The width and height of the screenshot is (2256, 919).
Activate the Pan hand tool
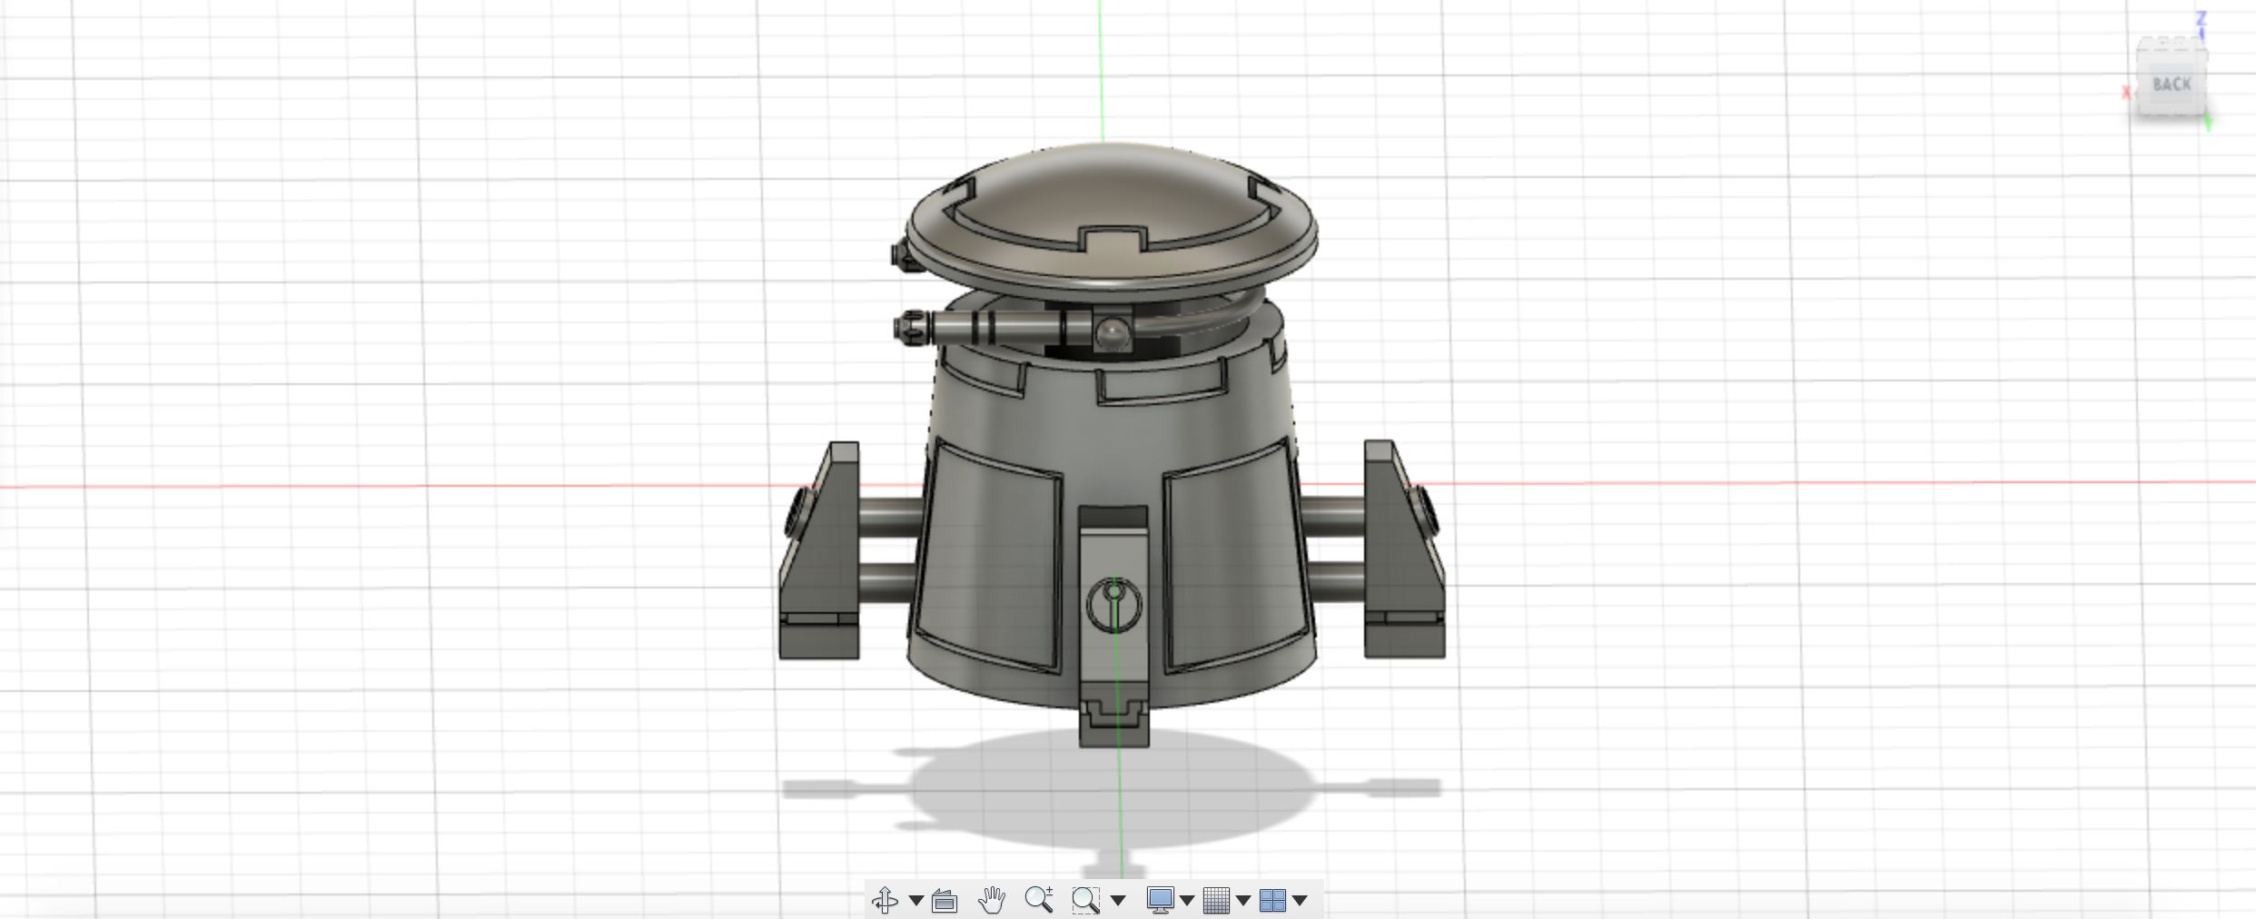(991, 900)
